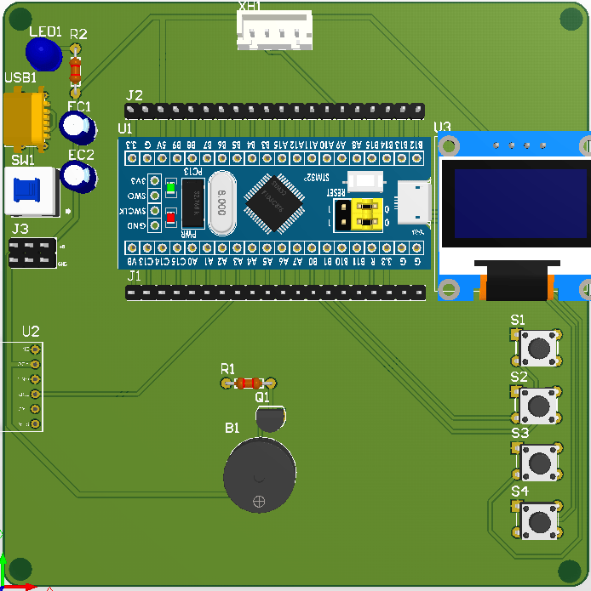
Task: Select the J2 female header strip
Action: pos(275,110)
